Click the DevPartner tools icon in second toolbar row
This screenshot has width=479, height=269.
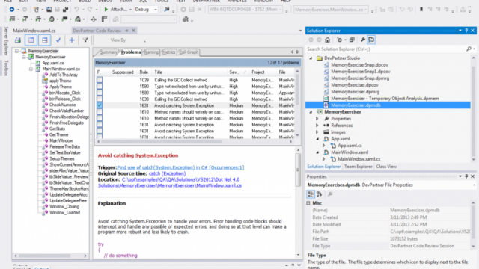point(185,19)
